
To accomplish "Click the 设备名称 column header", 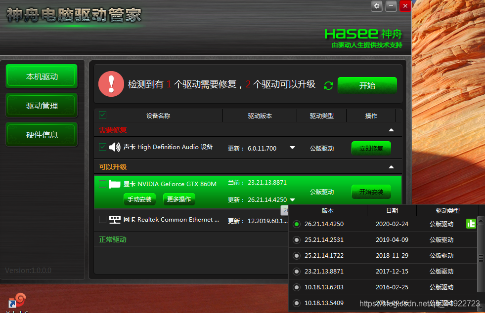I will point(158,116).
